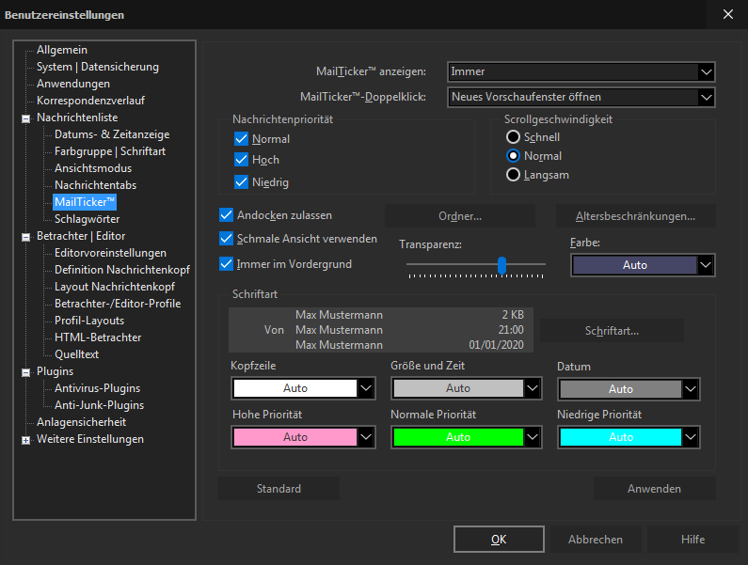Open Niedrige Priorität color dropdown arrow
Screen dimensions: 748x565
pyautogui.click(x=691, y=437)
